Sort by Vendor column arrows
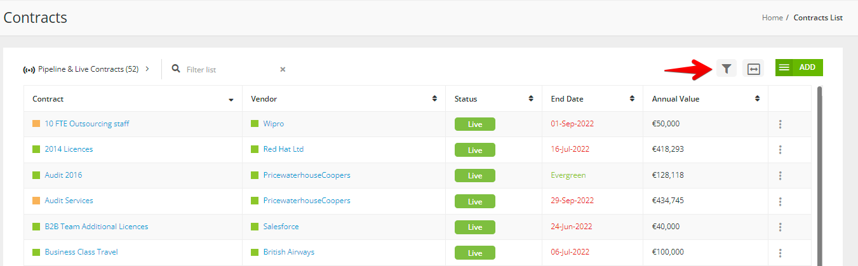 tap(434, 98)
